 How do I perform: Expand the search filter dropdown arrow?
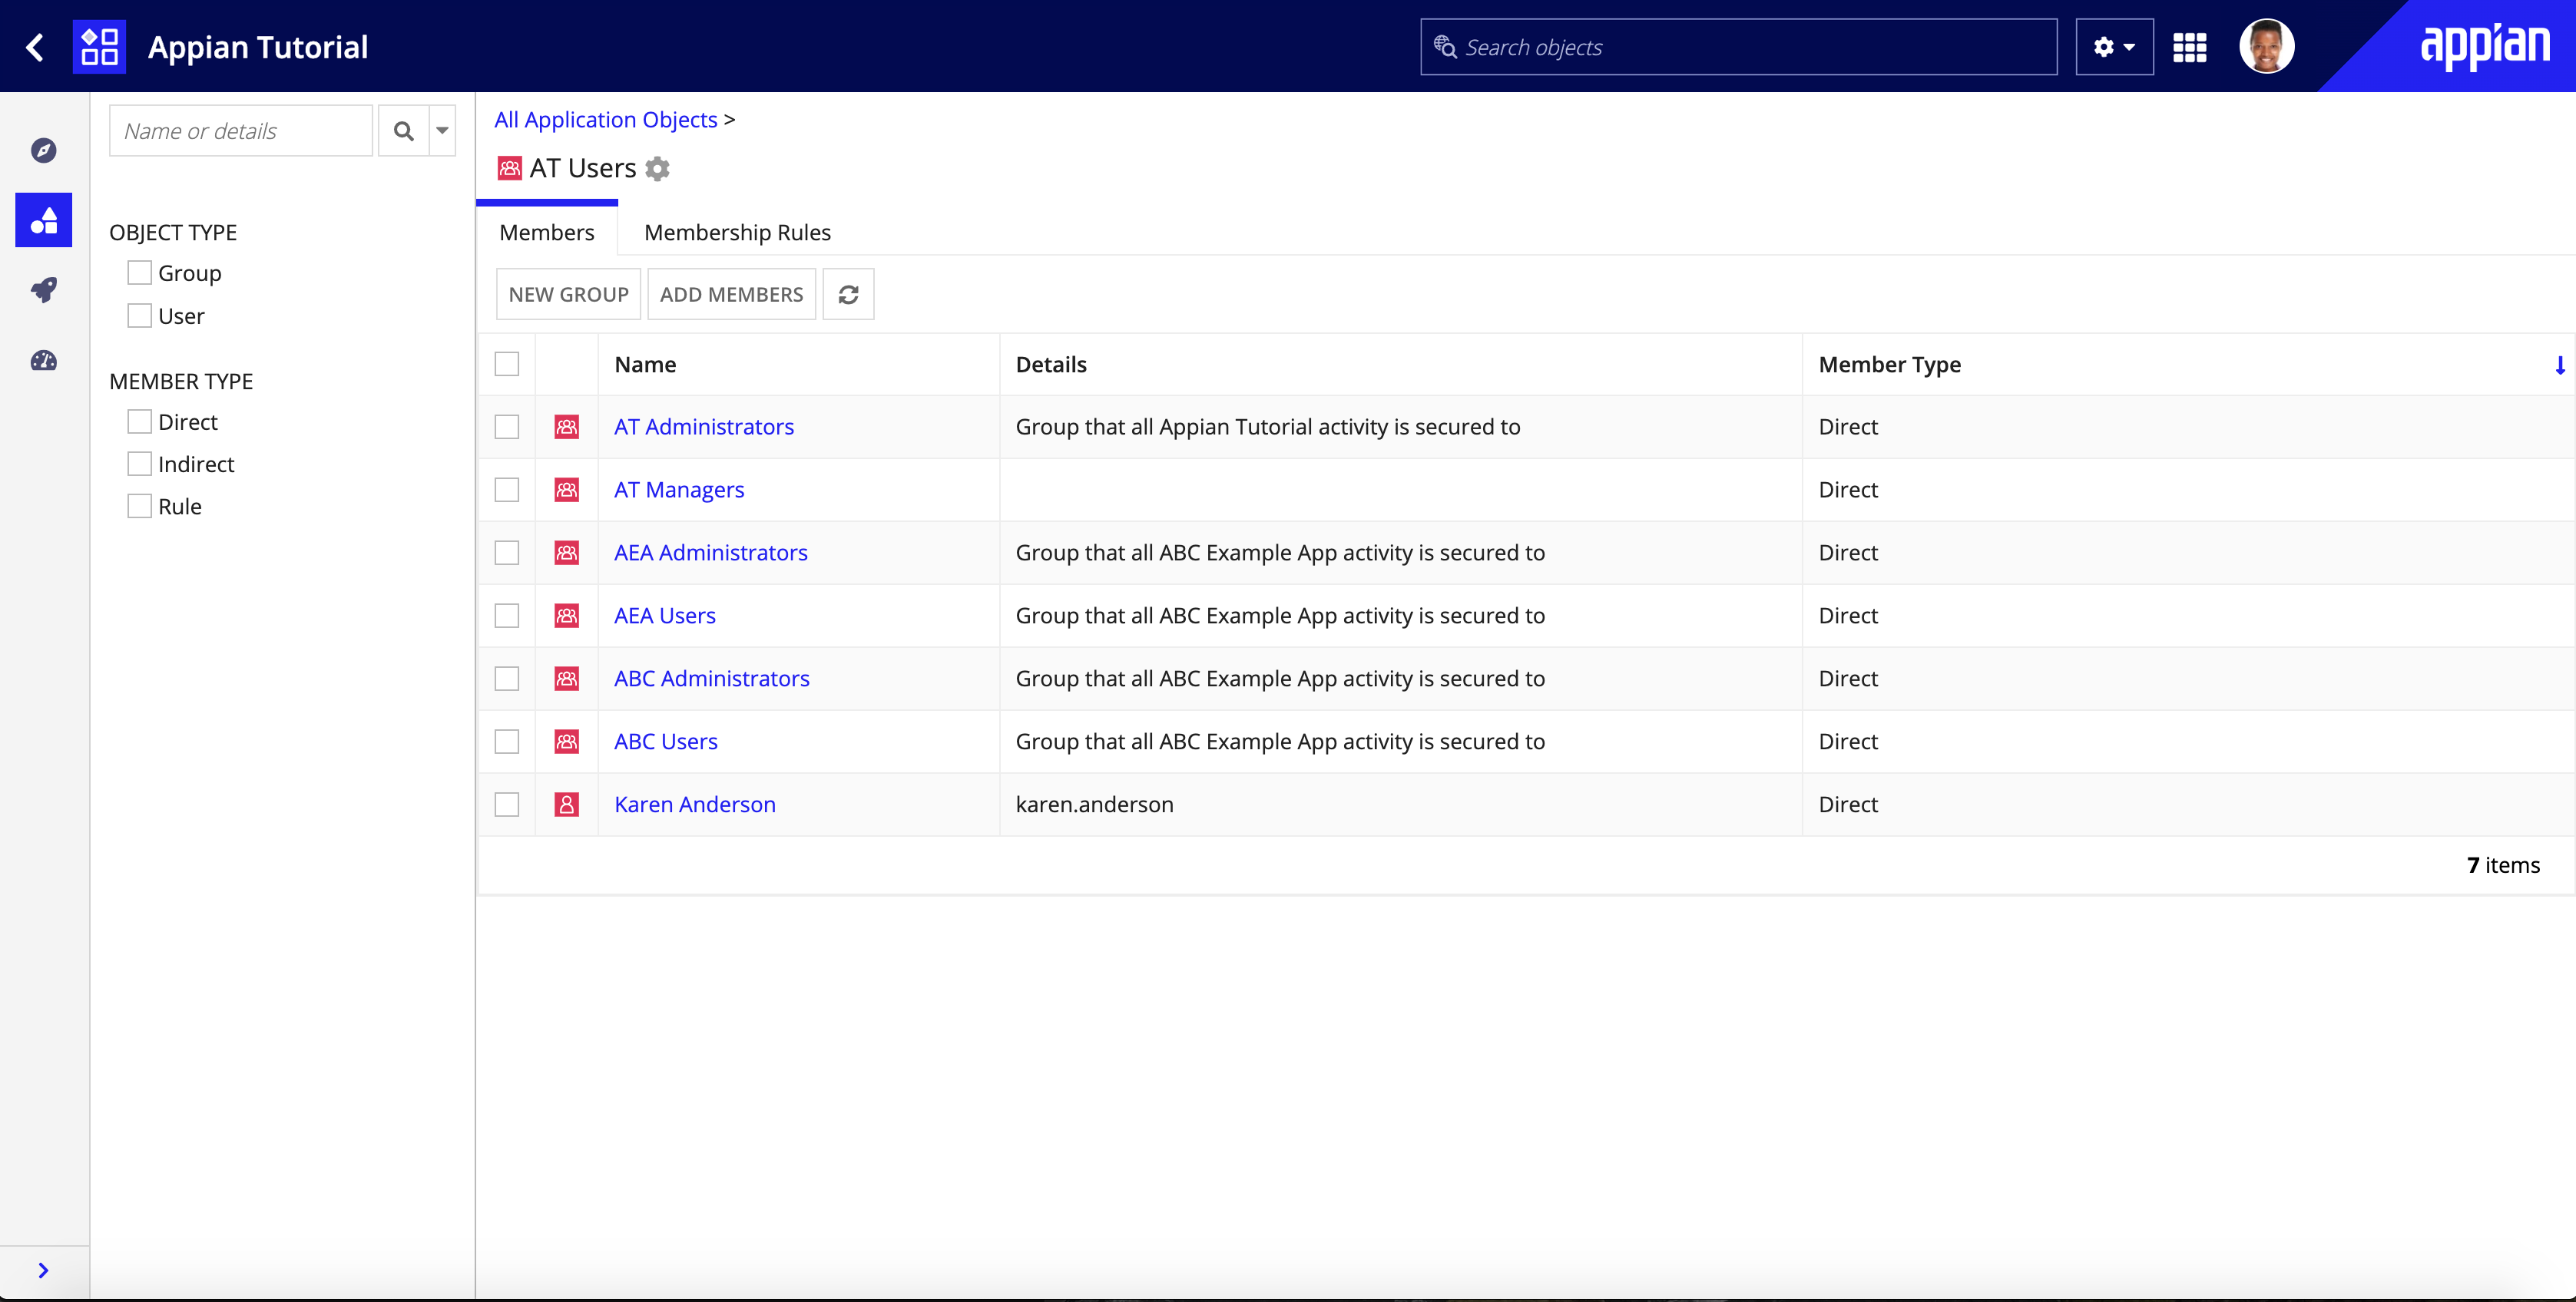pyautogui.click(x=442, y=130)
